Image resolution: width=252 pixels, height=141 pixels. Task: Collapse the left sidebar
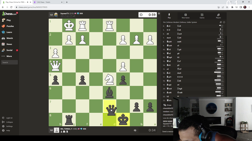pyautogui.click(x=7, y=122)
